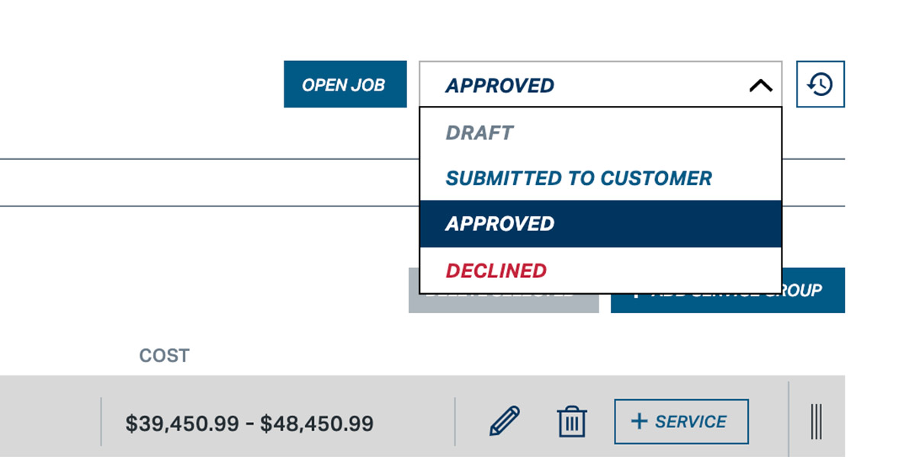Grab the row drag handle icon
The width and height of the screenshot is (915, 457).
[816, 421]
